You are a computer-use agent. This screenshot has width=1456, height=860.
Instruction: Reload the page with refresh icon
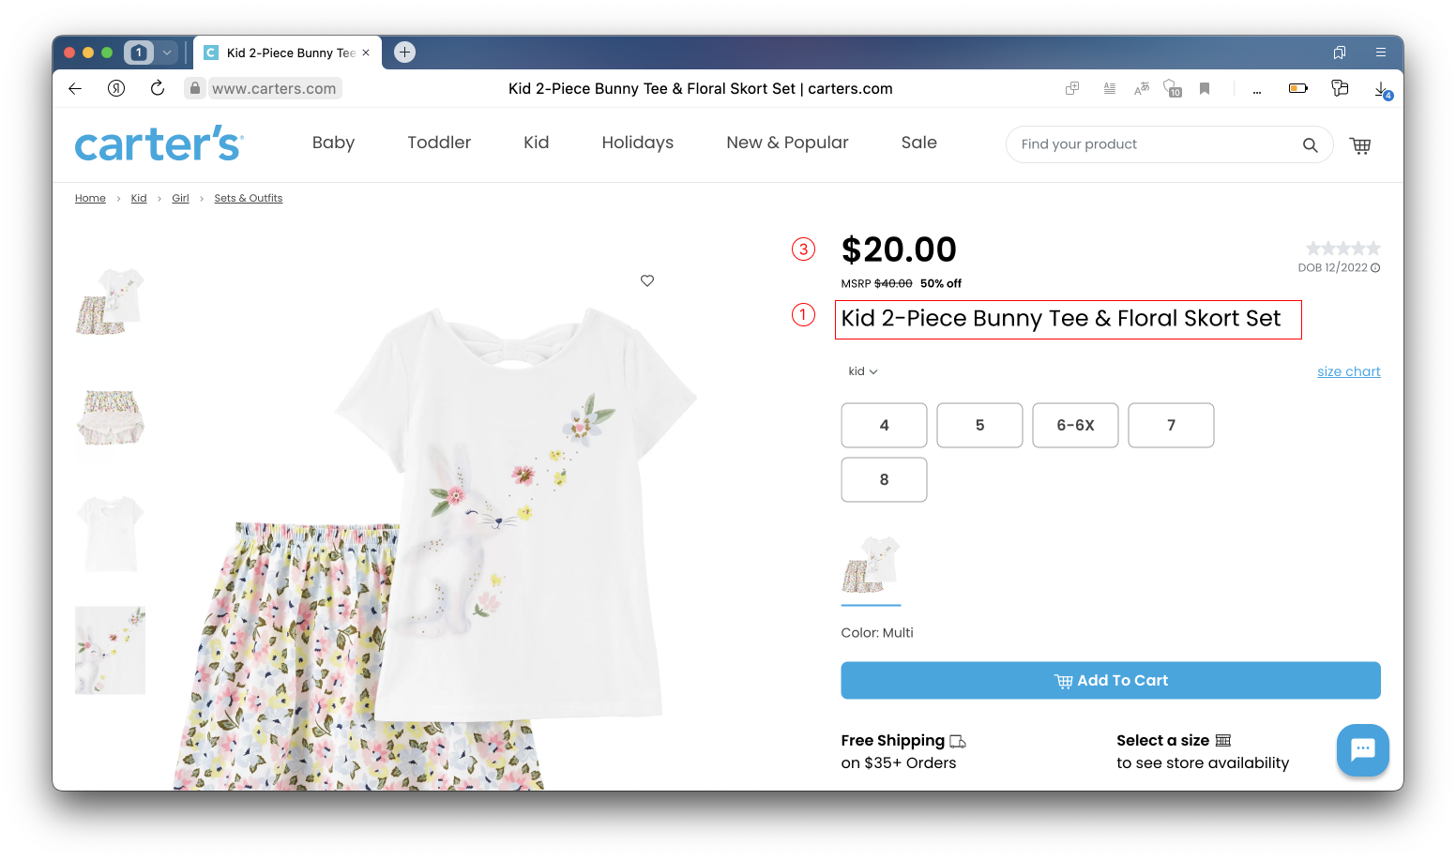click(158, 88)
